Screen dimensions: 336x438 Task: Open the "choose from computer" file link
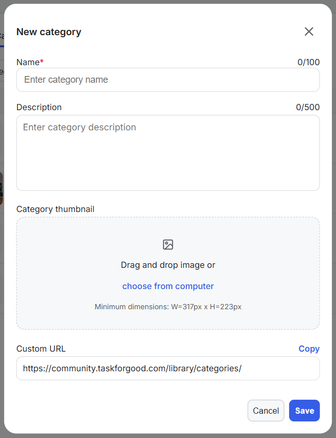pyautogui.click(x=168, y=286)
